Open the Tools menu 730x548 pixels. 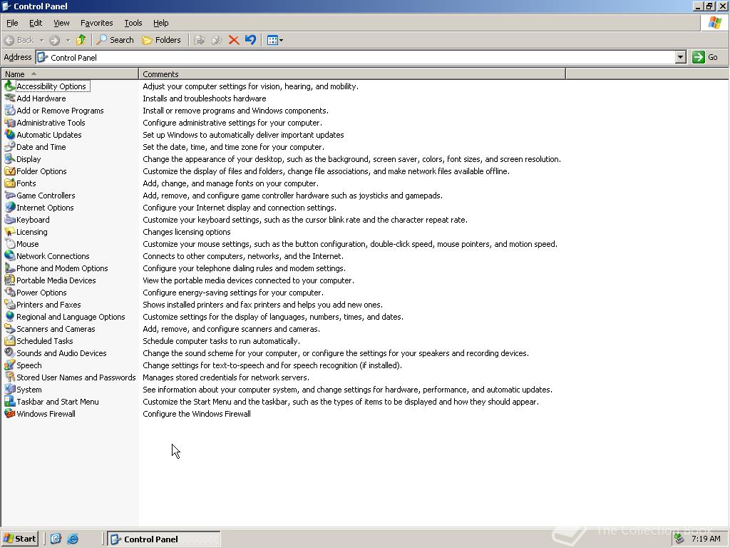[133, 23]
